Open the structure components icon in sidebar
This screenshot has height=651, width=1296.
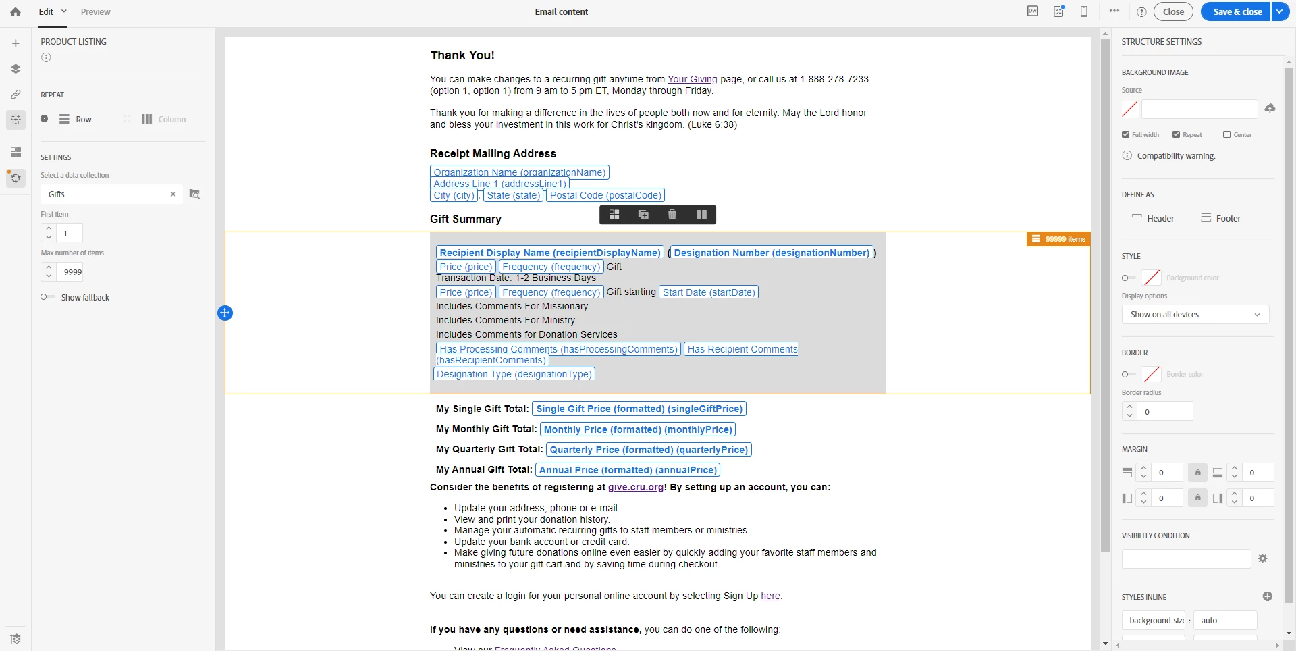pyautogui.click(x=16, y=152)
